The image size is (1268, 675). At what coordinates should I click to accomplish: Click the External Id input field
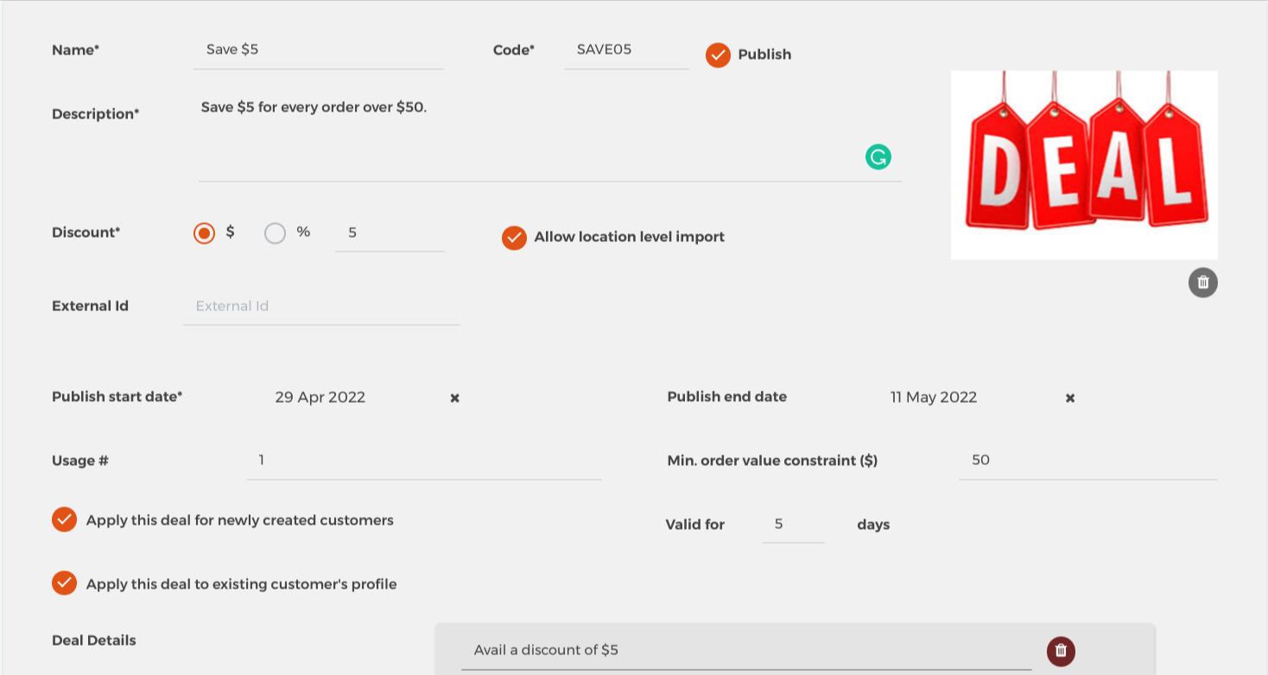coord(320,306)
